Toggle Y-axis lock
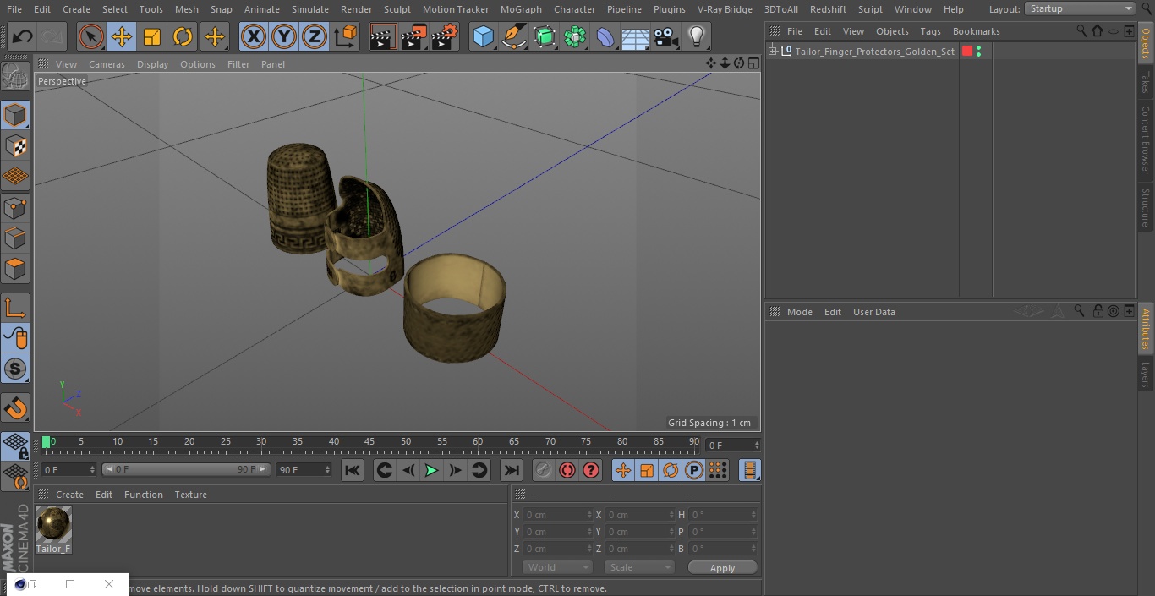 (x=284, y=36)
